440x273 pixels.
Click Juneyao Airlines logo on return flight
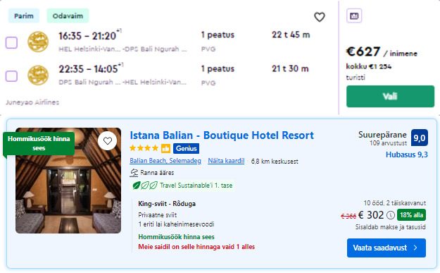click(38, 75)
